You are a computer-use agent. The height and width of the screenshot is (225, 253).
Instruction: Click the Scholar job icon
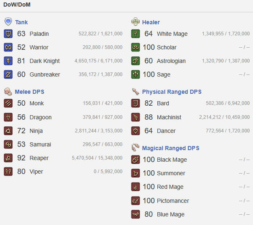click(x=136, y=47)
